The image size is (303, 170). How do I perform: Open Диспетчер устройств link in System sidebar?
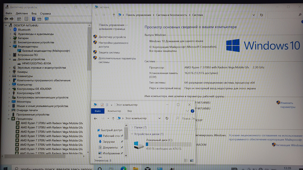112,37
